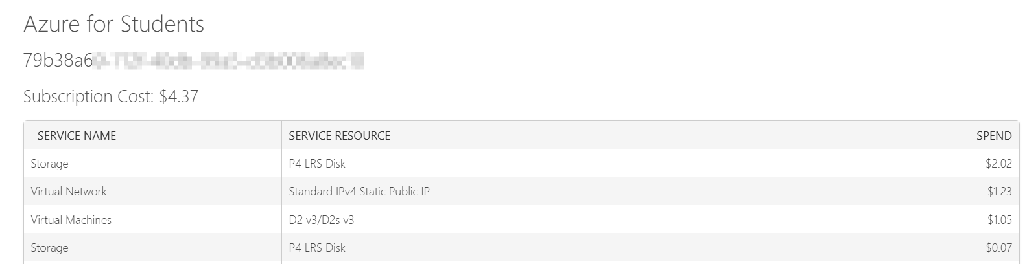Viewport: 1027px width, 264px height.
Task: Click the D2 v3/D2s v3 resource cell
Action: pyautogui.click(x=322, y=220)
